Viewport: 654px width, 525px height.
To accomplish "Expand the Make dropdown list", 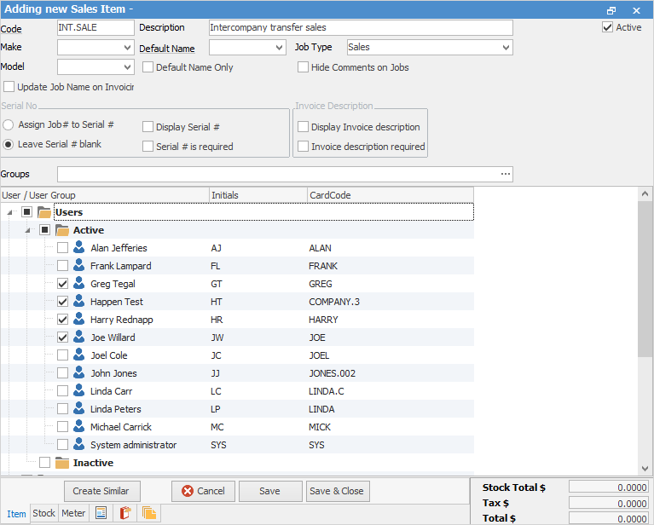I will 127,48.
